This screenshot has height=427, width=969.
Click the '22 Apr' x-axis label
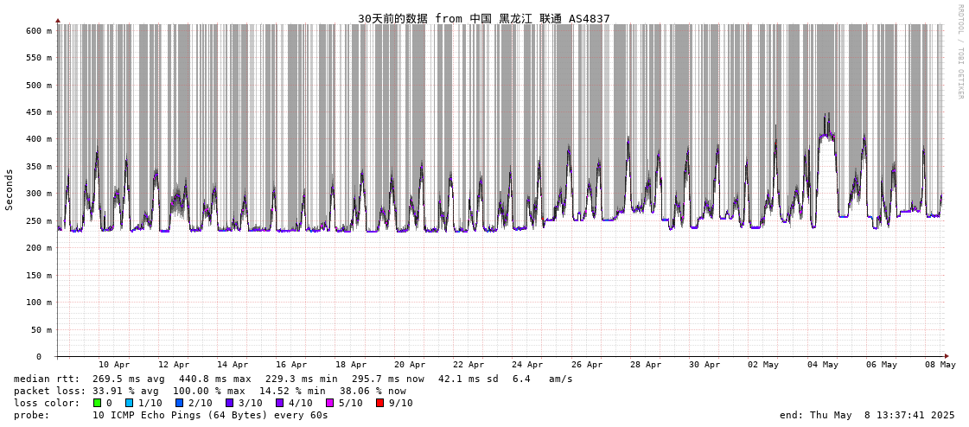coord(469,365)
